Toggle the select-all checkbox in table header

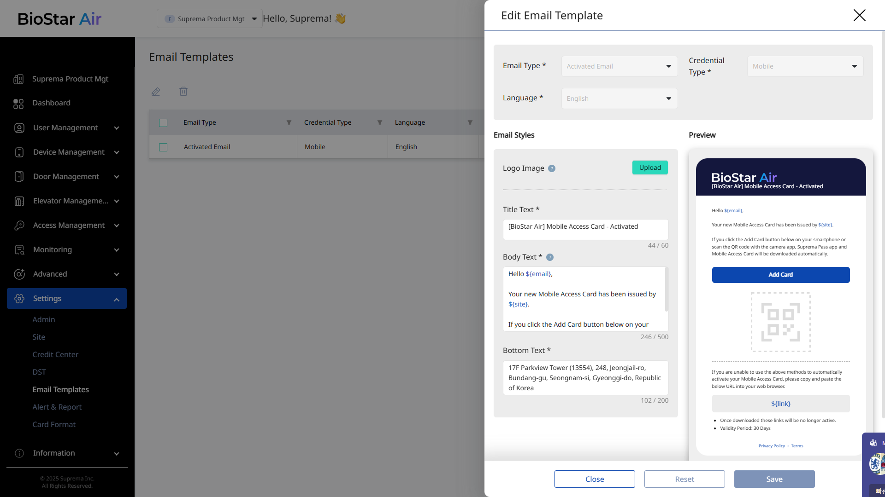click(163, 123)
